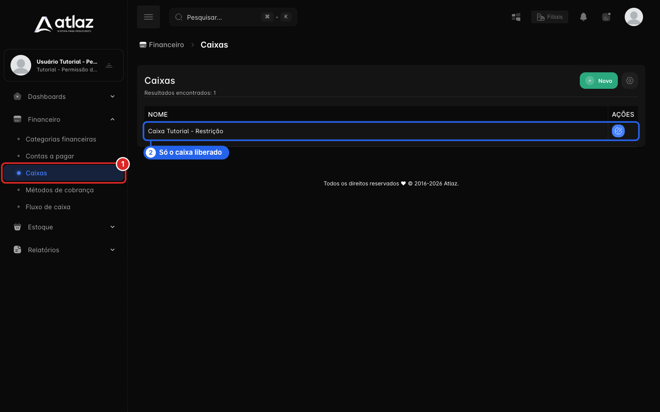Open the user avatar at top right

[x=634, y=17]
